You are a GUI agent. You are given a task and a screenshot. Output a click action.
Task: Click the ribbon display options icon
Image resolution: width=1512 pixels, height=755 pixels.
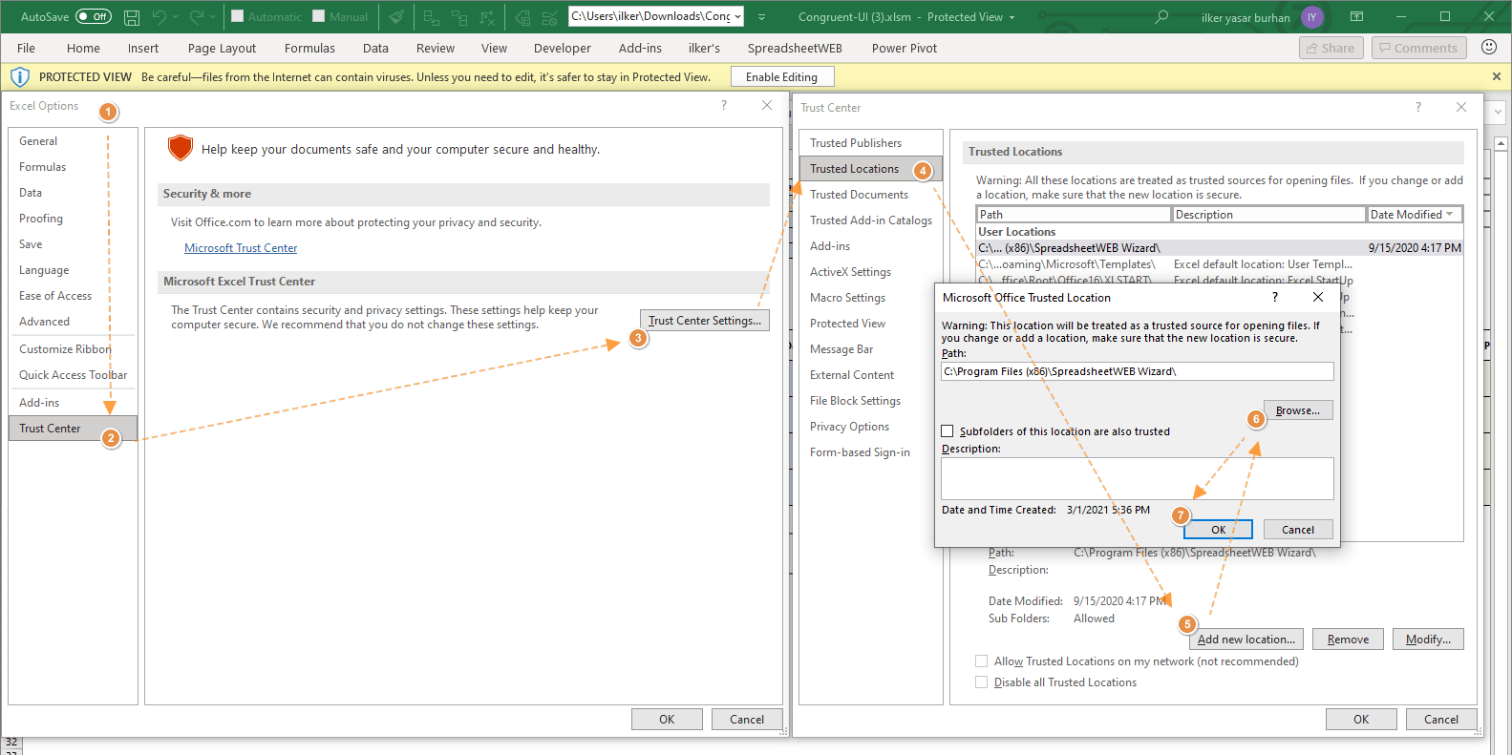pyautogui.click(x=1356, y=17)
